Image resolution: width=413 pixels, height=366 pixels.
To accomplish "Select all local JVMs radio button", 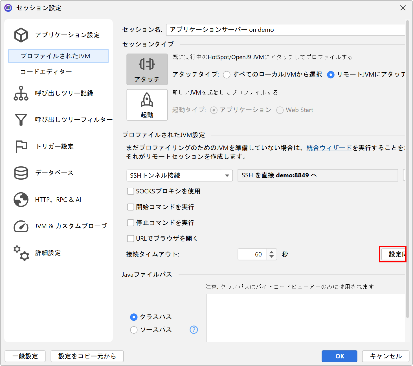I will (x=227, y=75).
